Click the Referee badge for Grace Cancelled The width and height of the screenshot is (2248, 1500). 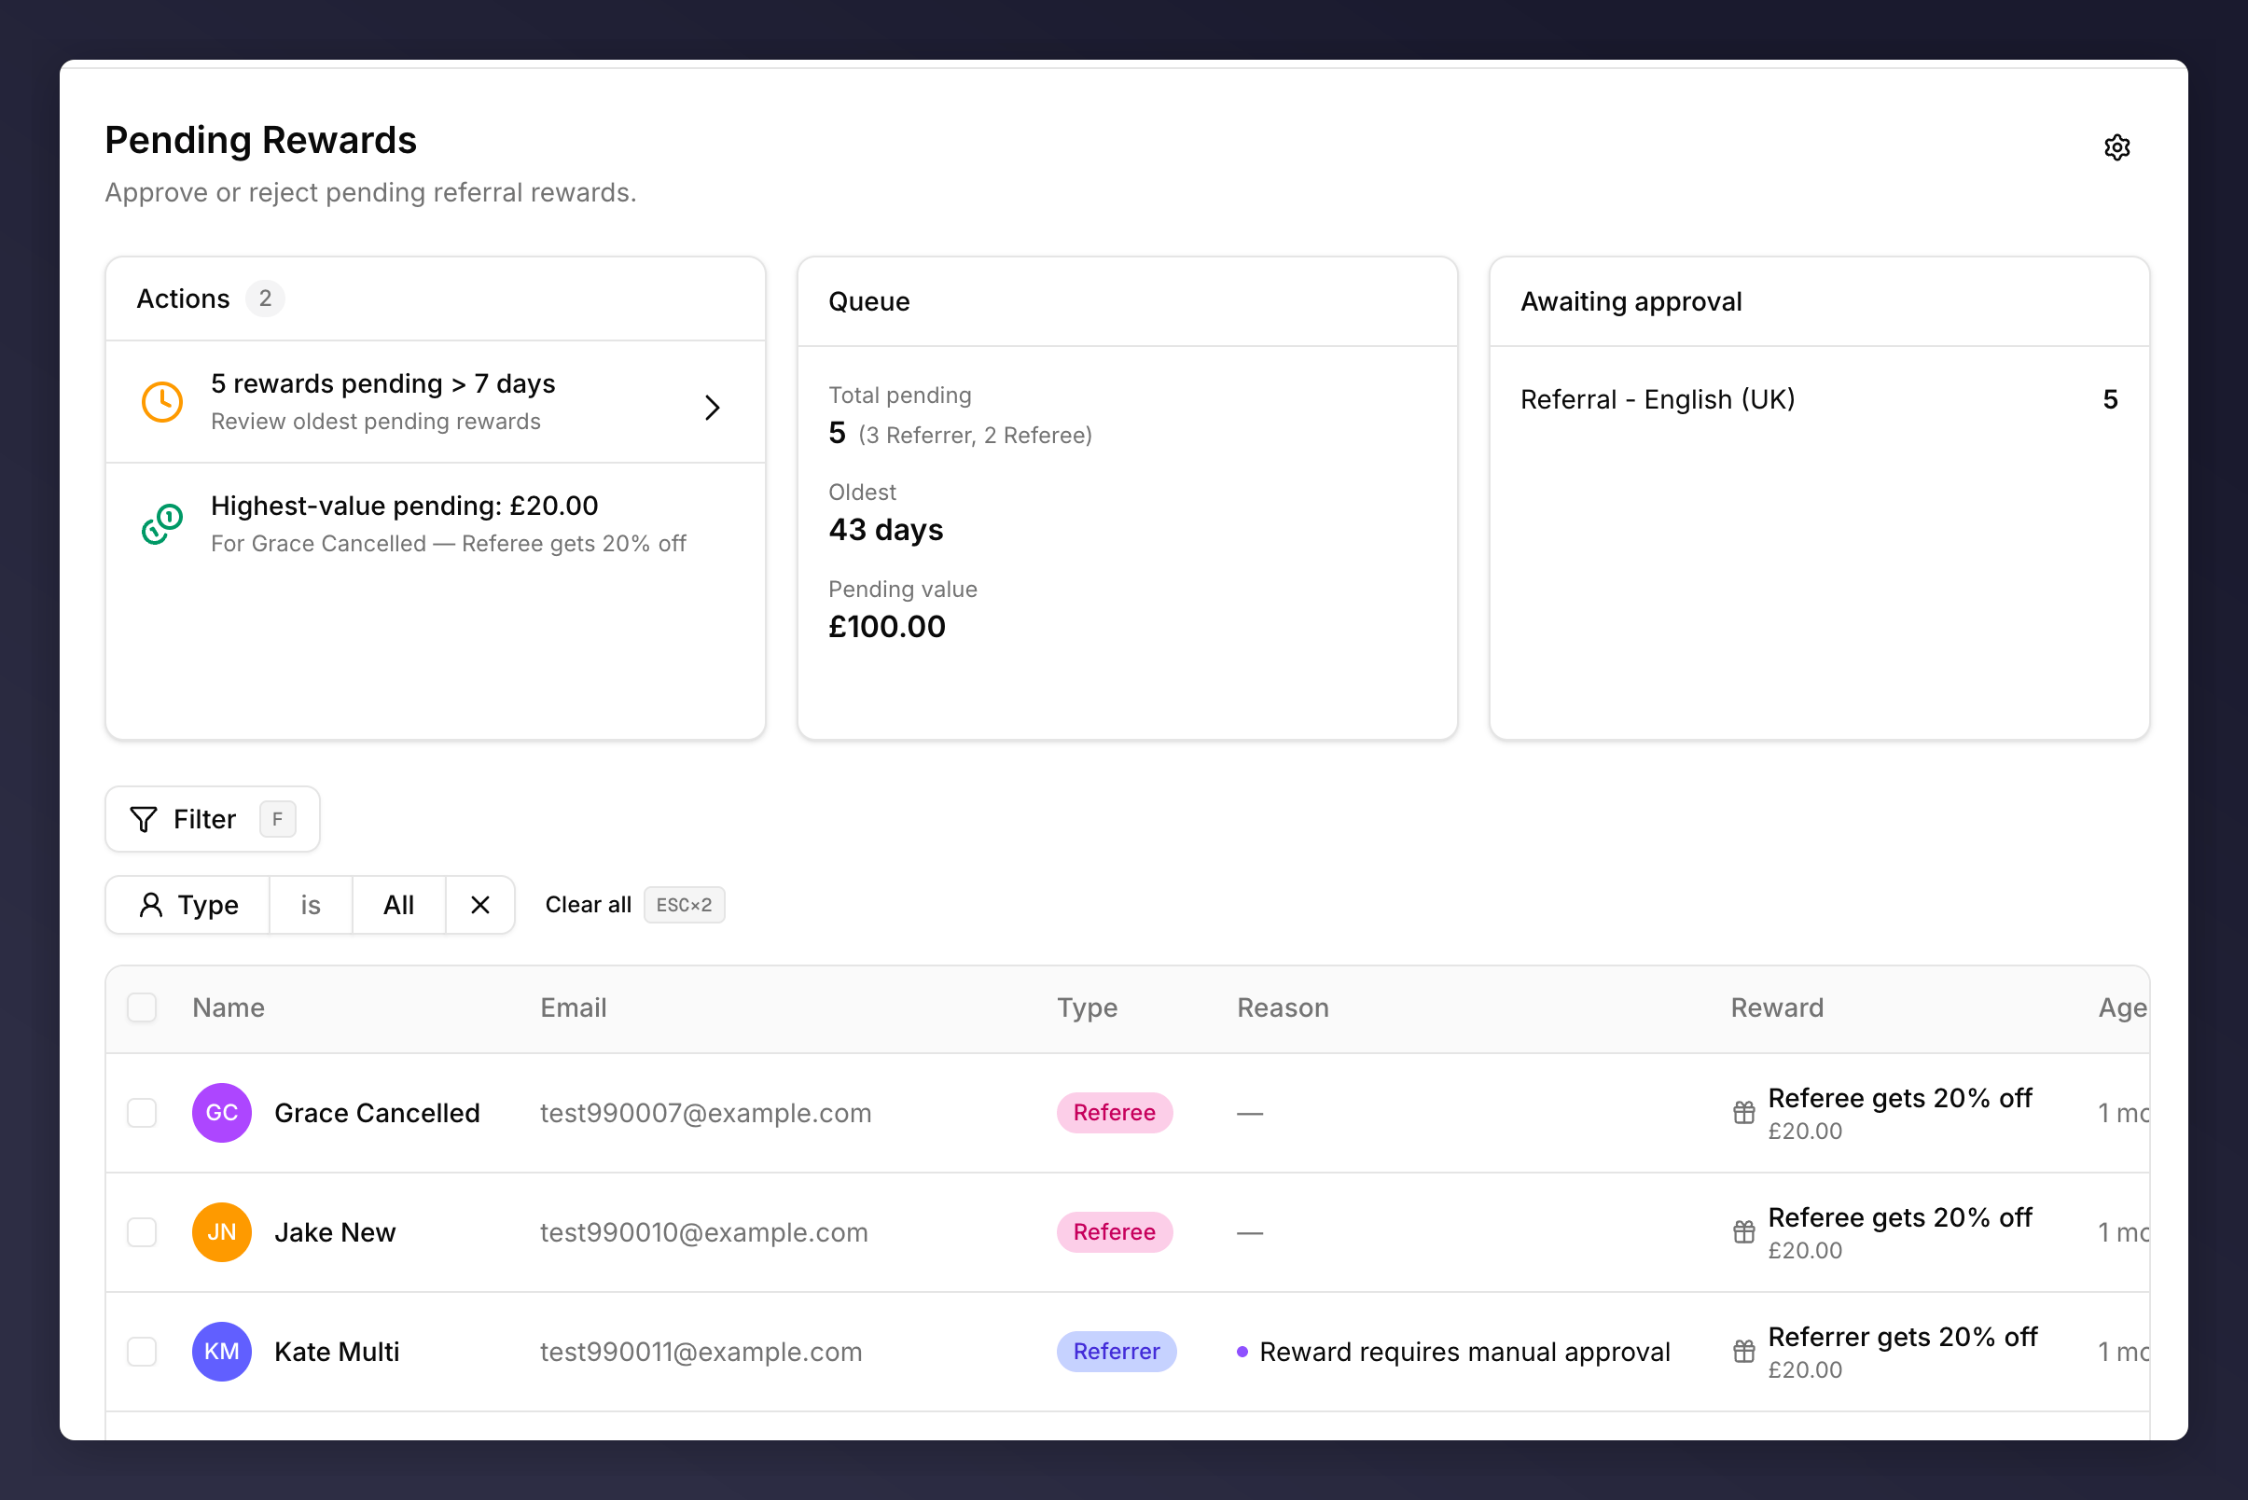1115,1113
